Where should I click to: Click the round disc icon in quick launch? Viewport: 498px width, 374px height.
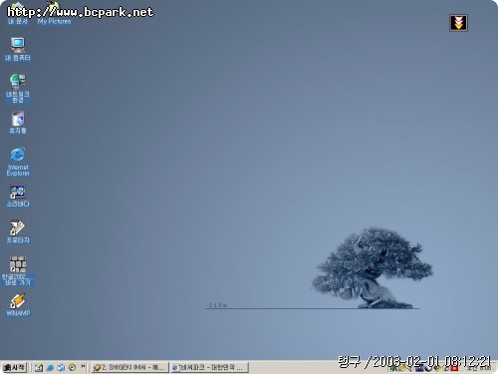tap(72, 367)
